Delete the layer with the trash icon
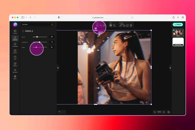 tap(131, 25)
